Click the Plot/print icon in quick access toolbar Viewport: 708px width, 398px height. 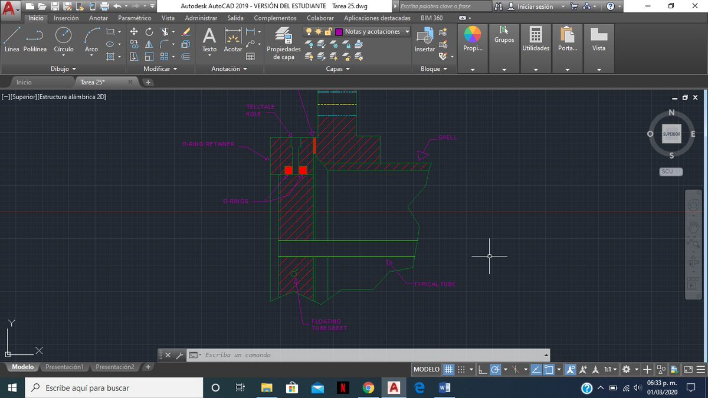coord(104,6)
